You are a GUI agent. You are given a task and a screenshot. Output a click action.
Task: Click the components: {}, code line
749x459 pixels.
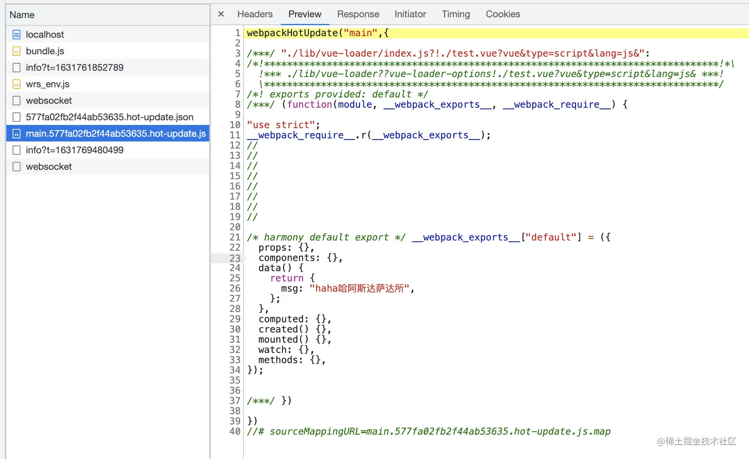301,258
